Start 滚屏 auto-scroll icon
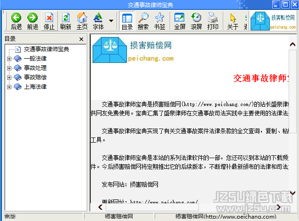 196,17
